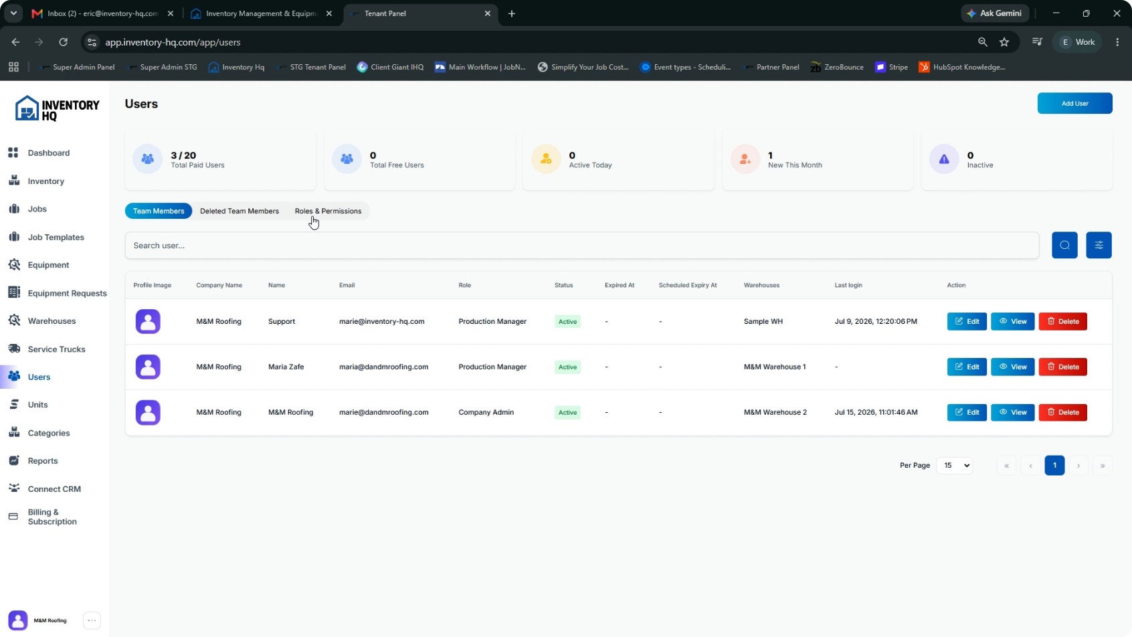Delete the Company Admin user
Viewport: 1132px width, 637px height.
tap(1062, 412)
